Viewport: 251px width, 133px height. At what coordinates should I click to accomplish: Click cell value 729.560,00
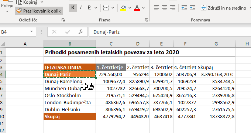[111, 74]
